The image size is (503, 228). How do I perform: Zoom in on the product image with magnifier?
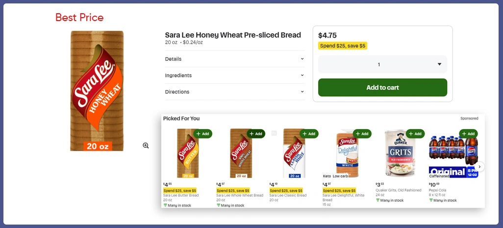tap(146, 145)
